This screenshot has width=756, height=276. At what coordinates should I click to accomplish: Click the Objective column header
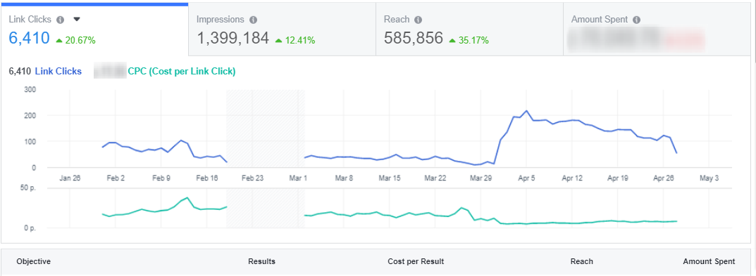coord(34,261)
